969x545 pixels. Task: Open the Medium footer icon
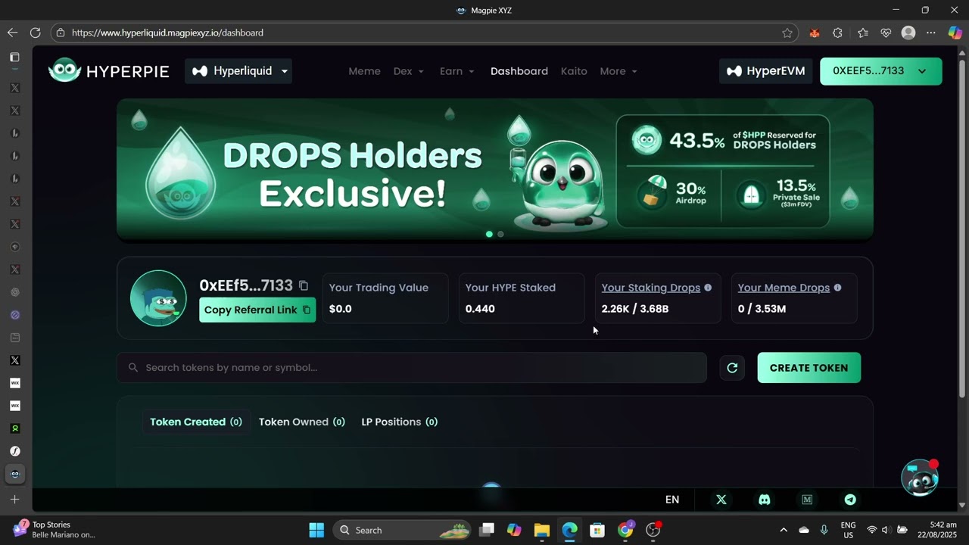pyautogui.click(x=807, y=500)
